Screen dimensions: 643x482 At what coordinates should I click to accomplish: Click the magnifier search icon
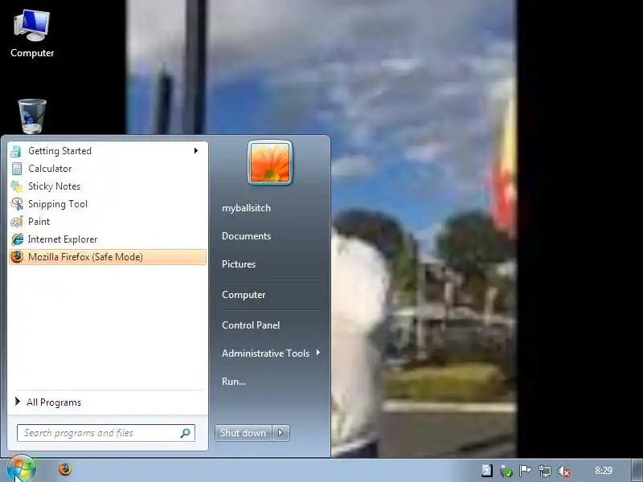186,433
